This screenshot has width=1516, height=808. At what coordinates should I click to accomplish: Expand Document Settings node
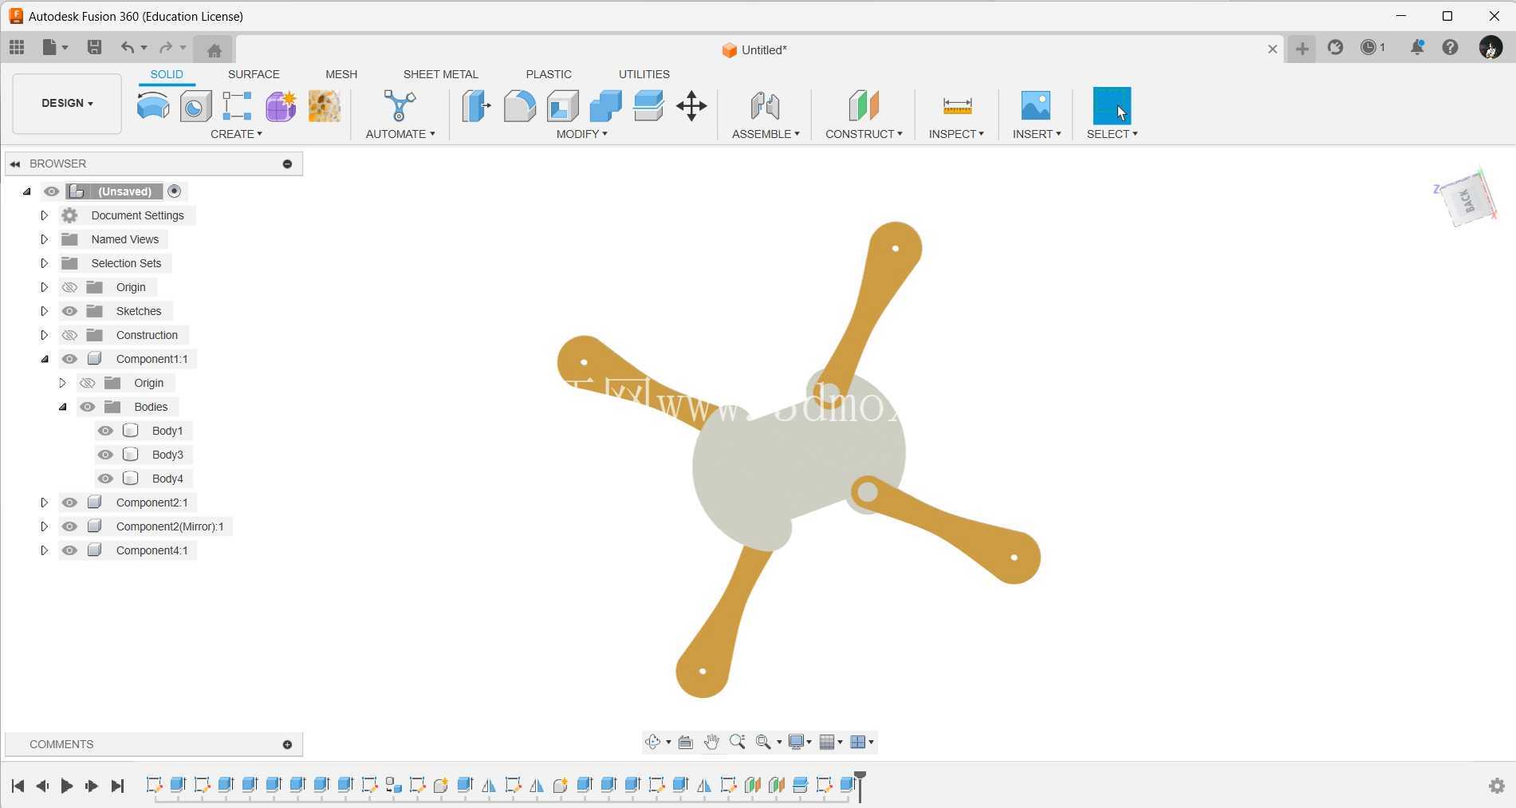[44, 215]
